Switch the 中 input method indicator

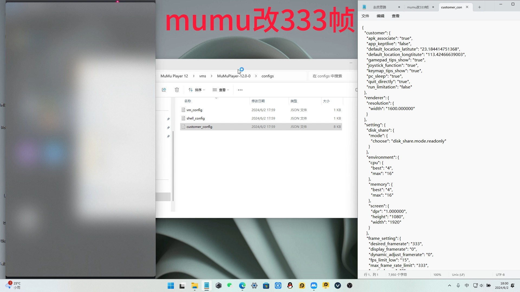(x=467, y=286)
